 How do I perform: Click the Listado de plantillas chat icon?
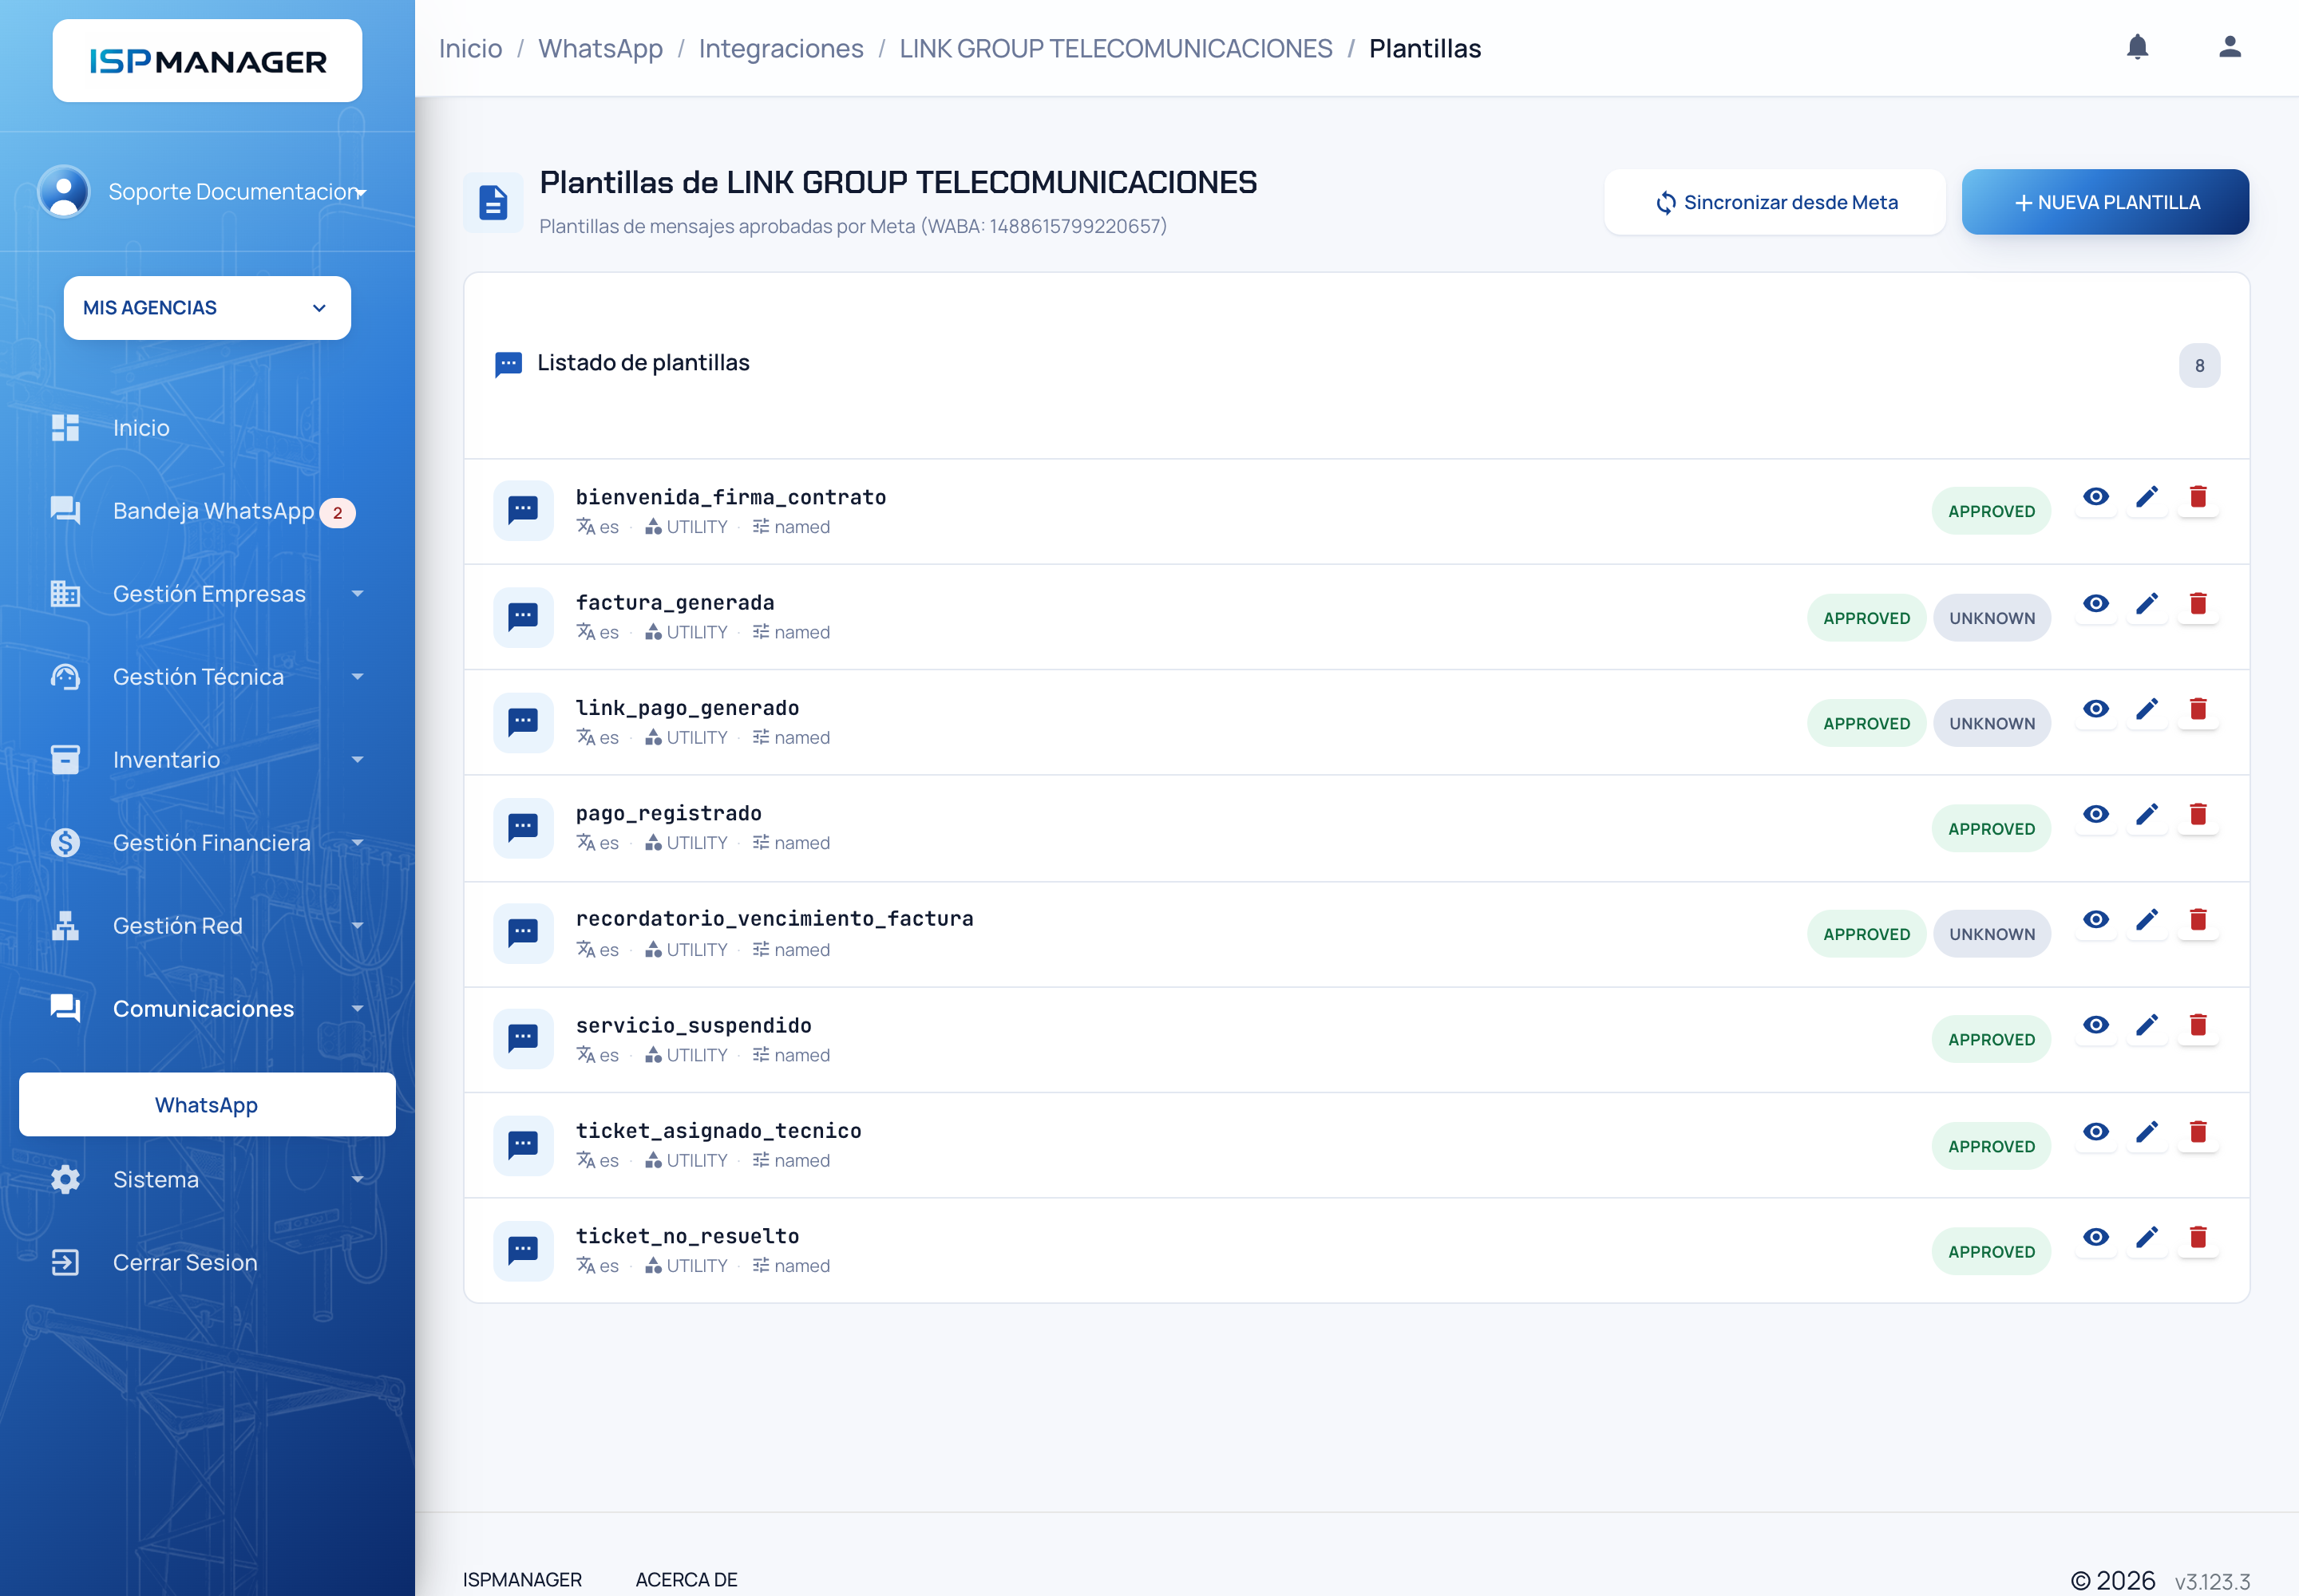tap(508, 364)
